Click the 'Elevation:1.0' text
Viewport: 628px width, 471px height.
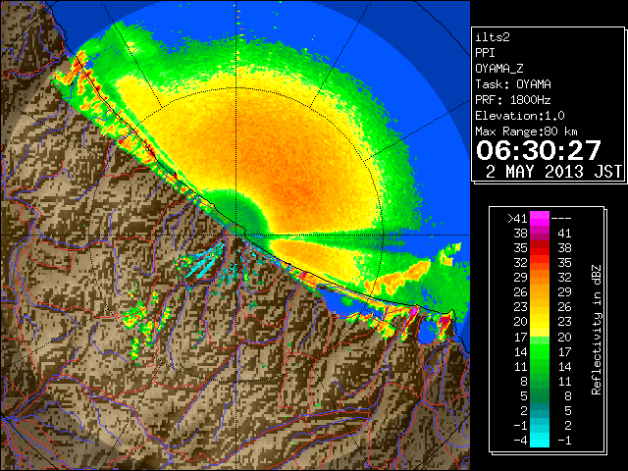coord(520,116)
